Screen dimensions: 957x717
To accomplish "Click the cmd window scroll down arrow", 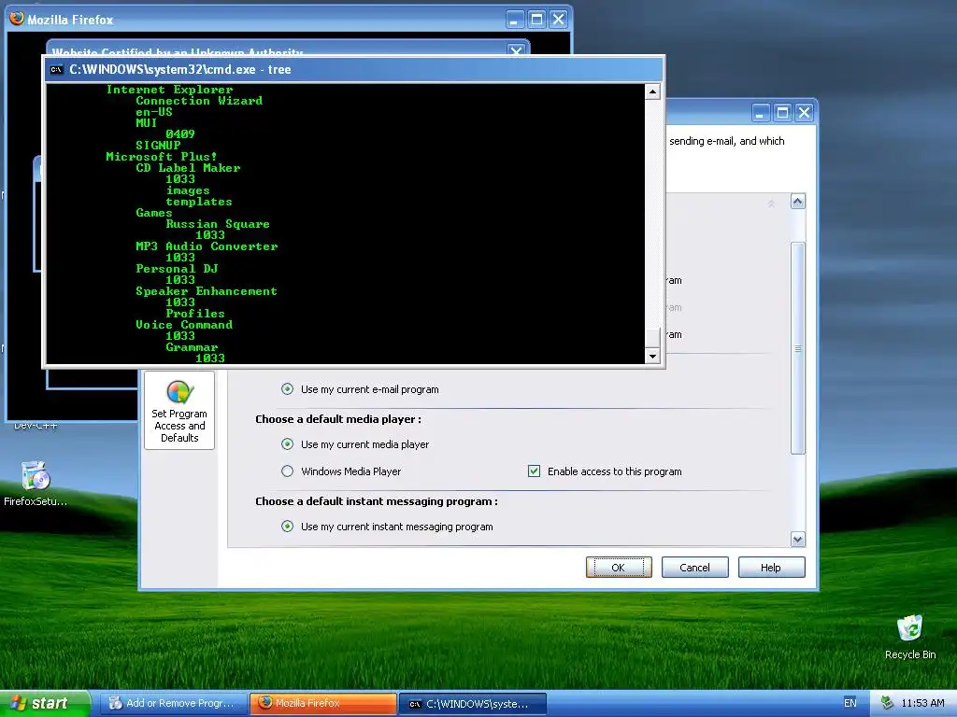I will click(652, 356).
